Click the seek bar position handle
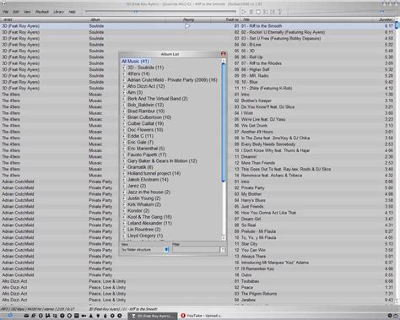The image size is (400, 320). 136,12
